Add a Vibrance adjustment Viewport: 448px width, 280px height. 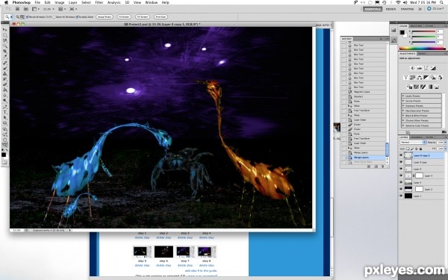406,78
